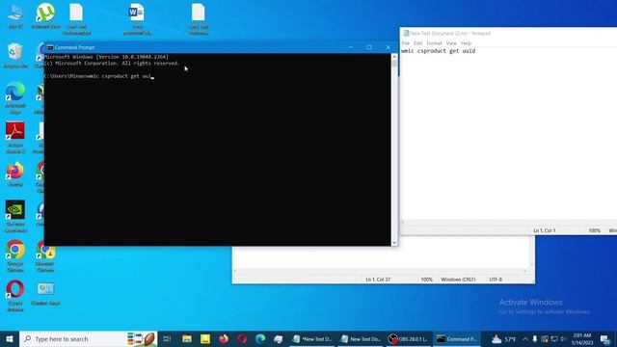Click 'Windows (CRLF)' in the back Notepad status bar

(458, 280)
